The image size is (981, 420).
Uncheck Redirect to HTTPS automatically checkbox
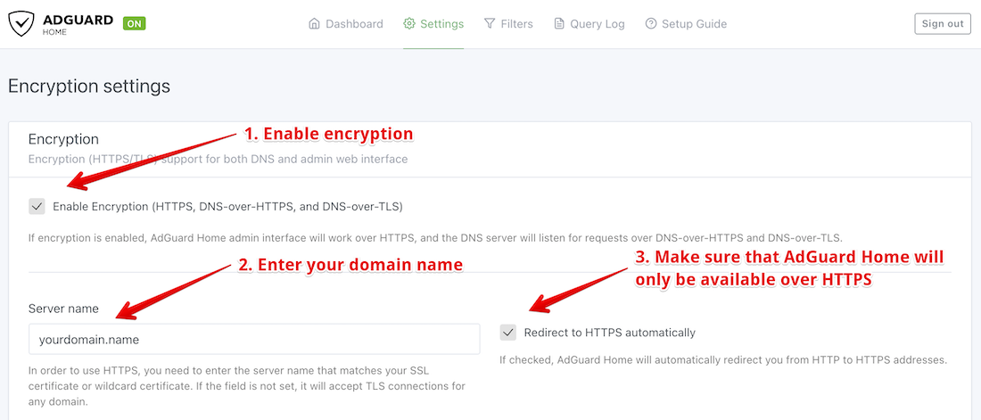(x=508, y=333)
